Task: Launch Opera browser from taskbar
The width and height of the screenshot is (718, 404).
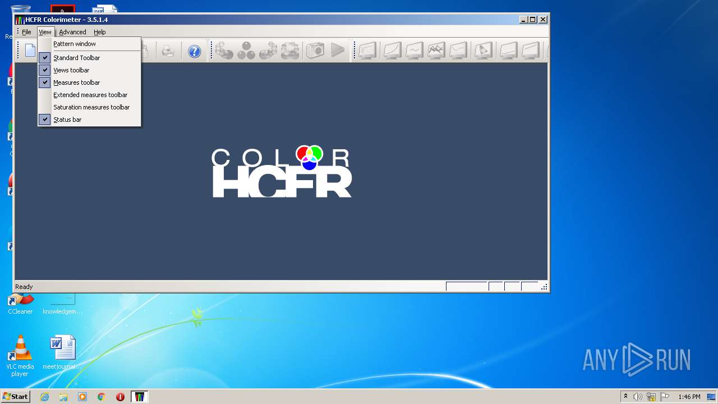Action: (x=120, y=397)
